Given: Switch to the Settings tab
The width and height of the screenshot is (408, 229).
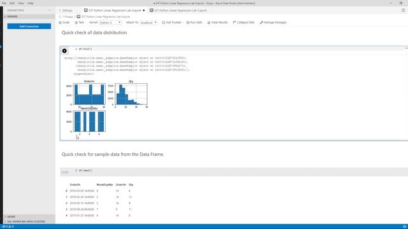Looking at the screenshot, I should [67, 10].
